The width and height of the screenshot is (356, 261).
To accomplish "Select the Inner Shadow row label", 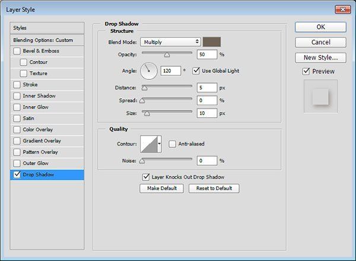I will point(39,96).
